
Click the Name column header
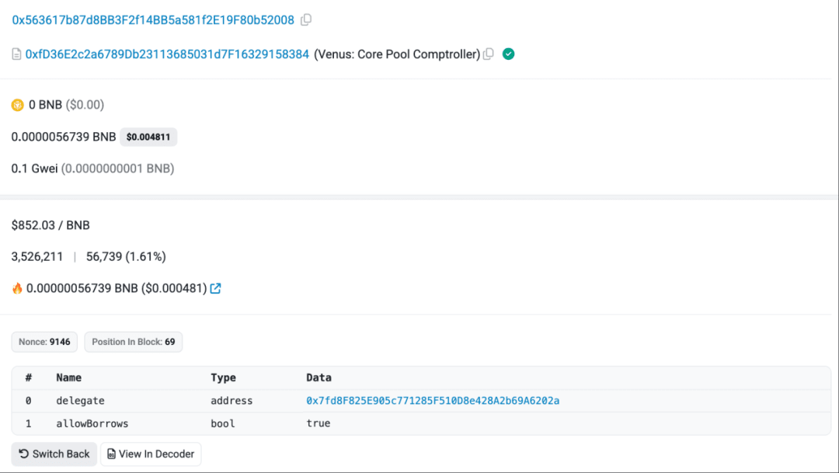69,377
